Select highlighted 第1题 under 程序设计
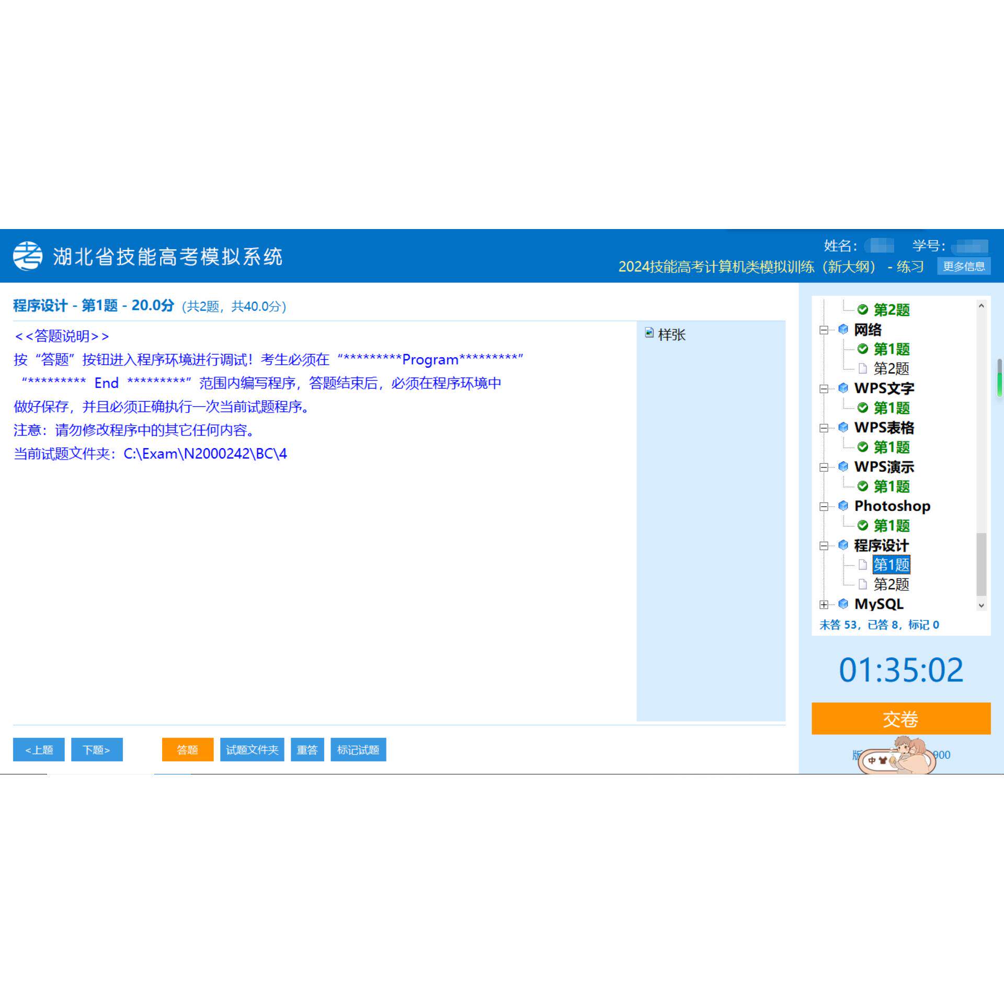This screenshot has width=1004, height=1004. 892,565
